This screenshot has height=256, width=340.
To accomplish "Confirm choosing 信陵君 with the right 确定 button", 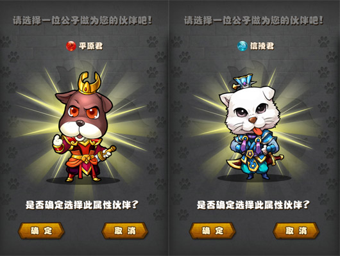I will [212, 230].
